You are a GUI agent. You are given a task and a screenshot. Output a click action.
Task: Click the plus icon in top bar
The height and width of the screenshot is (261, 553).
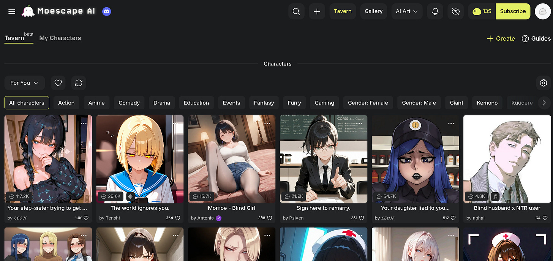(317, 11)
